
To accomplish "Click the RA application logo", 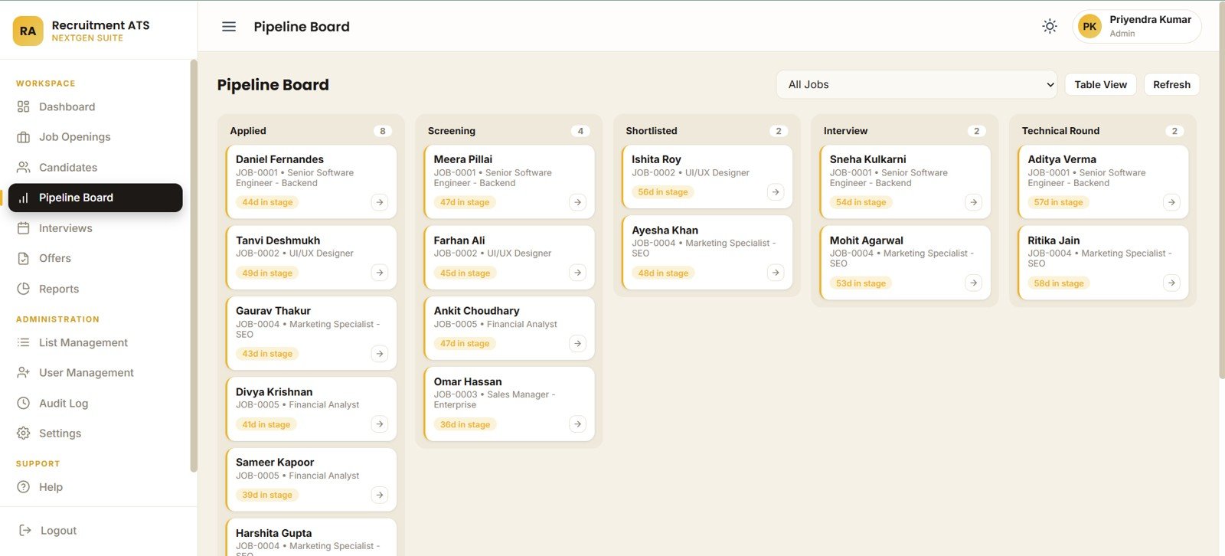I will tap(28, 31).
